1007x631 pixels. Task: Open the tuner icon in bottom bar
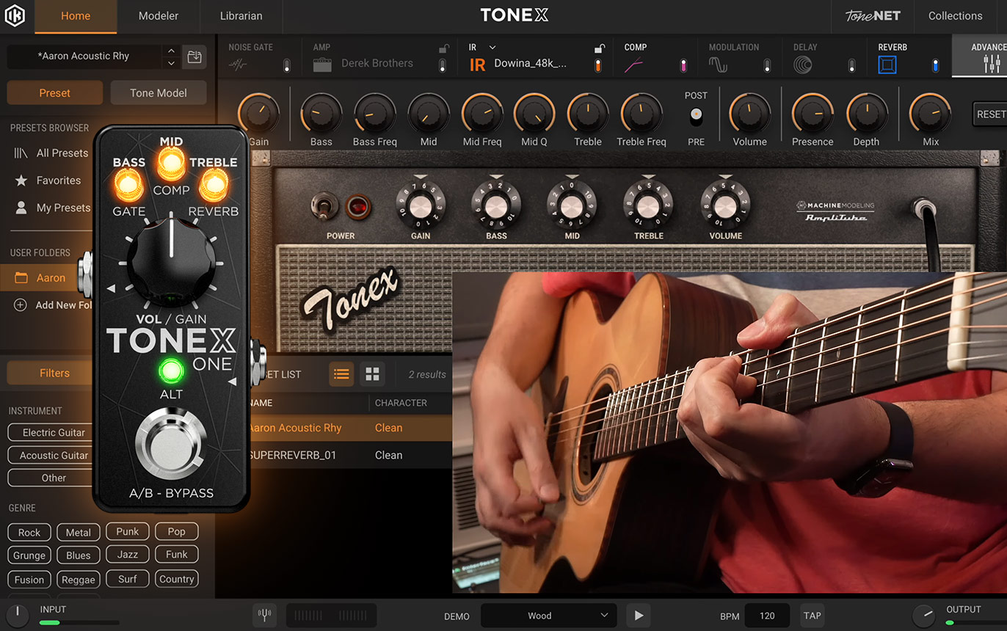tap(264, 616)
